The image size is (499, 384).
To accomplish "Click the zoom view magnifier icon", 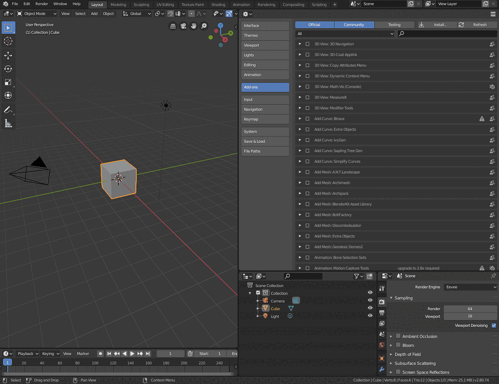I will click(x=204, y=26).
